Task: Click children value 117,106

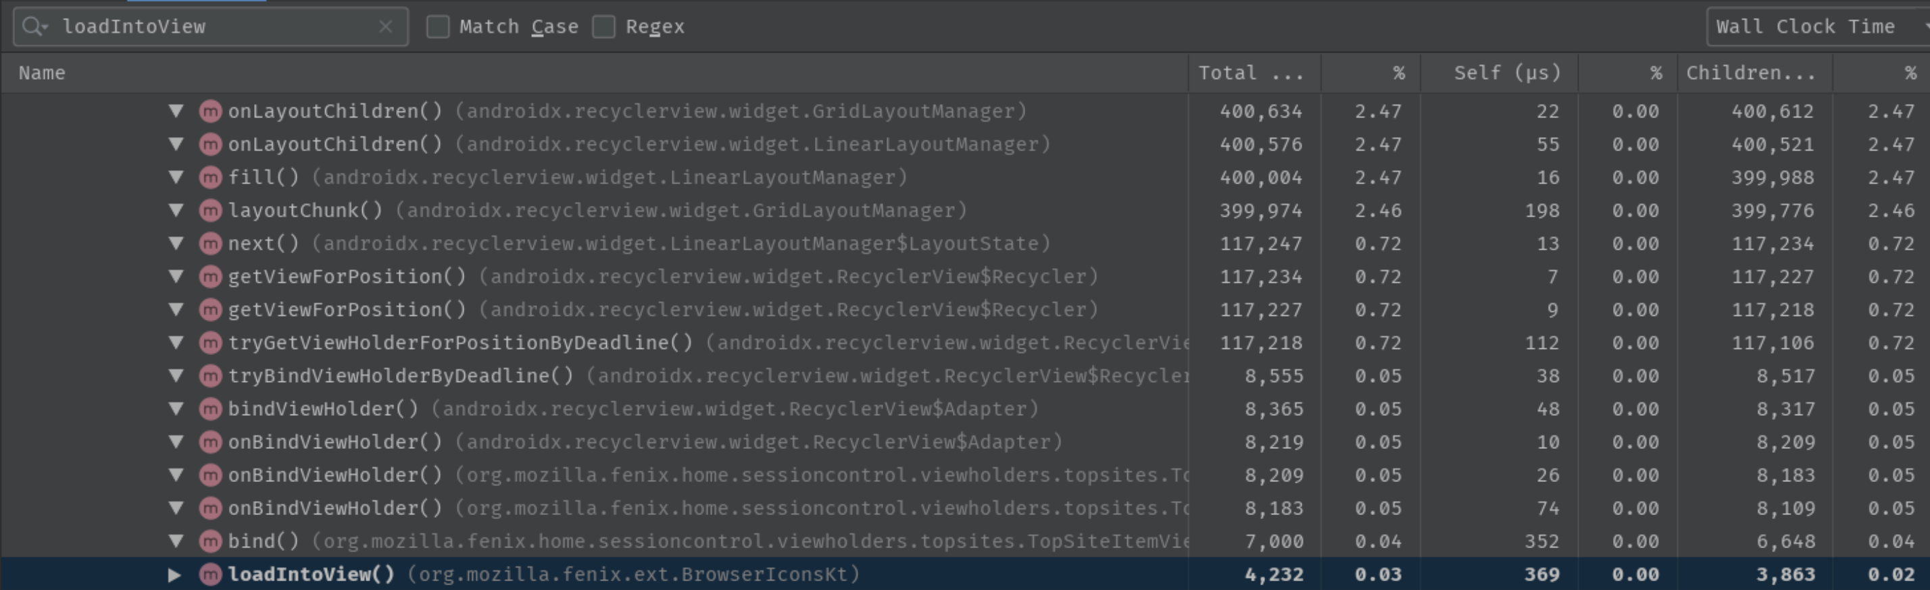Action: 1773,343
